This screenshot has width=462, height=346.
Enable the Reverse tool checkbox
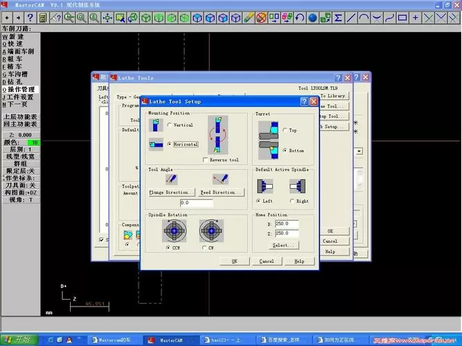205,160
